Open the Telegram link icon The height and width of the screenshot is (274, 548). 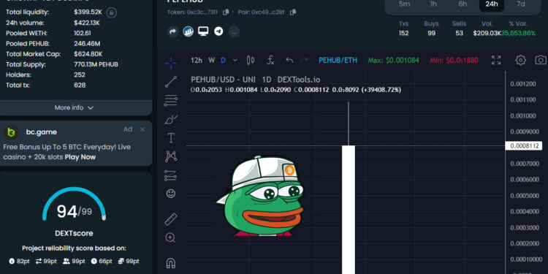pos(218,32)
